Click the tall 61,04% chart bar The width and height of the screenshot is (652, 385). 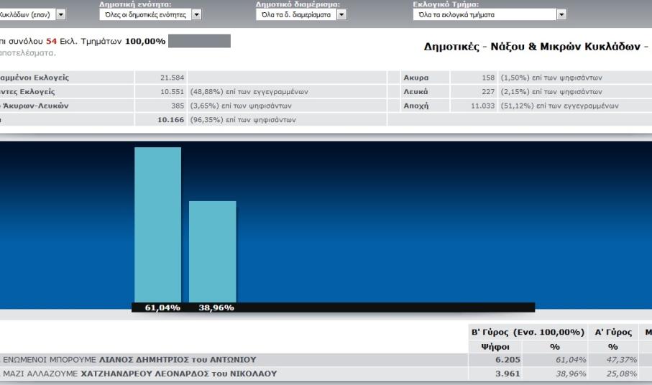pyautogui.click(x=157, y=224)
